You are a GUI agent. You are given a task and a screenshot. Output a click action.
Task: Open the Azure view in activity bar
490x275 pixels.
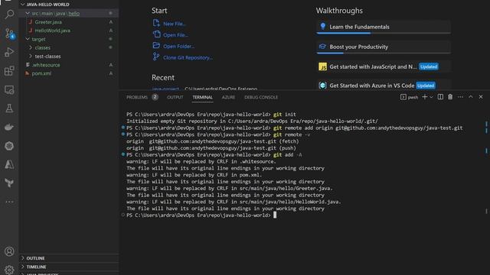[x=9, y=164]
